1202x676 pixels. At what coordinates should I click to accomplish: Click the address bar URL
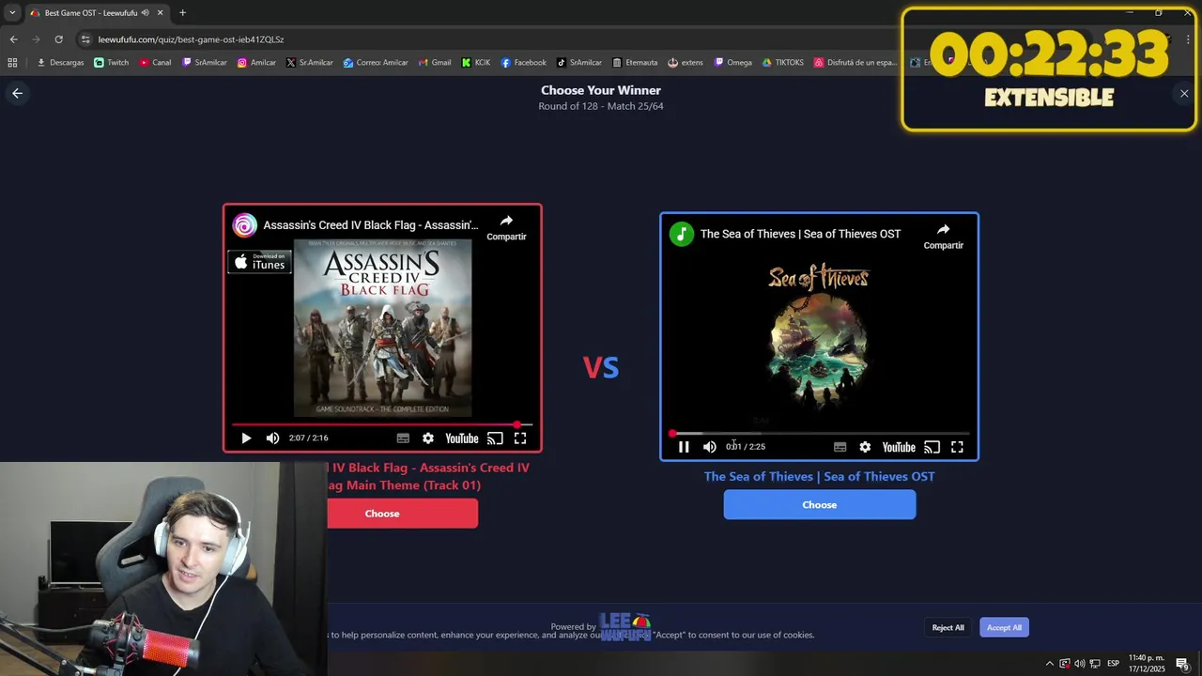pyautogui.click(x=191, y=39)
